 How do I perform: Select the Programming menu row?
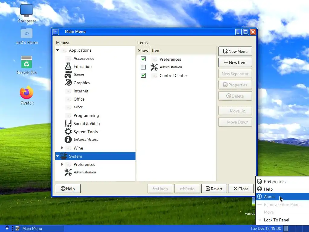click(95, 115)
